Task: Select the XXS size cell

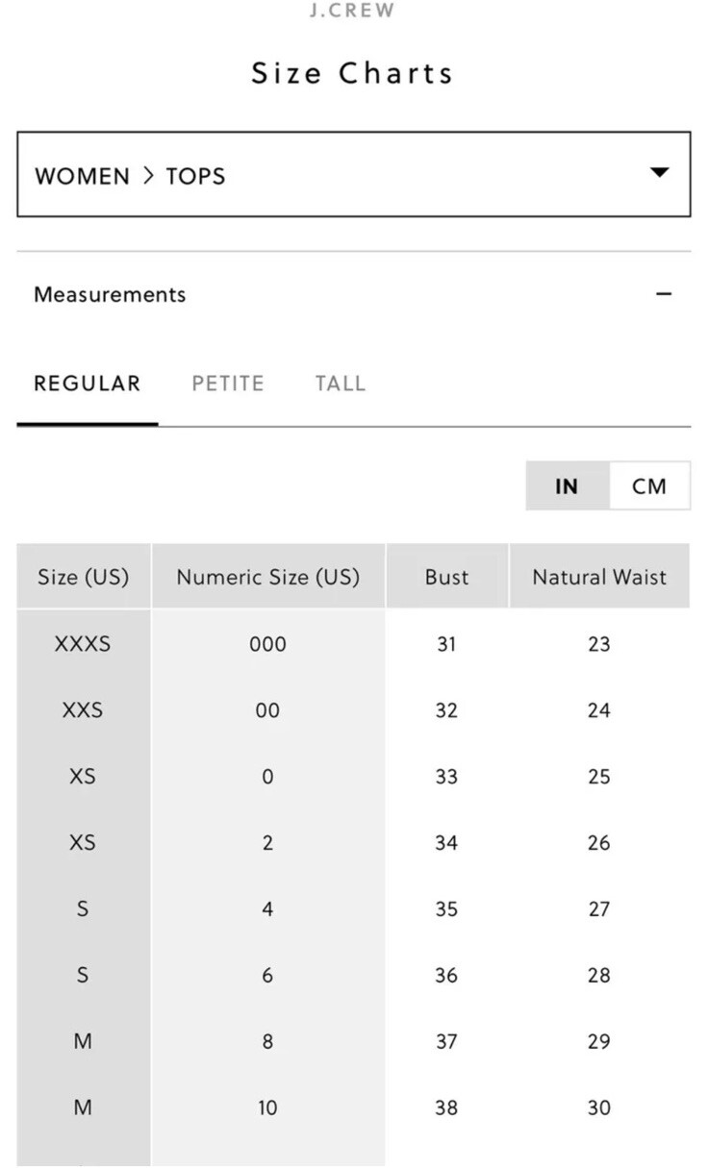Action: click(x=83, y=710)
